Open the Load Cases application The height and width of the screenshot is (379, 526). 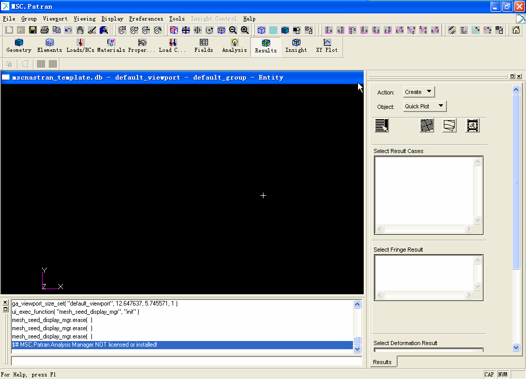pos(173,46)
